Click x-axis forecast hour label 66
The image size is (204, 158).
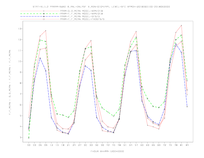point(153,145)
